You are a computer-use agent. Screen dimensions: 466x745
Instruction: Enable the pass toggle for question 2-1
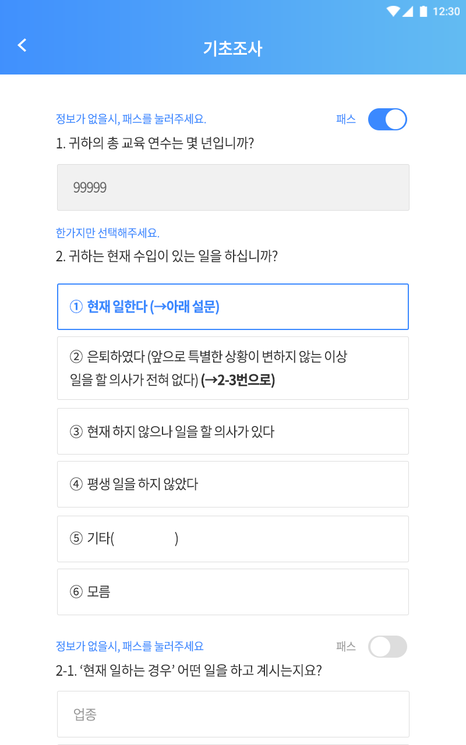(x=387, y=647)
